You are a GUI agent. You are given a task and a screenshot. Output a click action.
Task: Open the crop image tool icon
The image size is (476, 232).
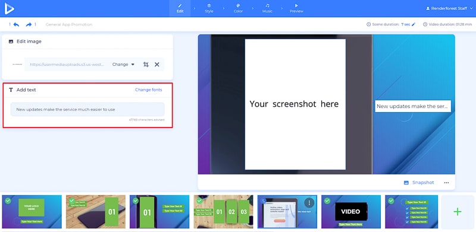[146, 65]
